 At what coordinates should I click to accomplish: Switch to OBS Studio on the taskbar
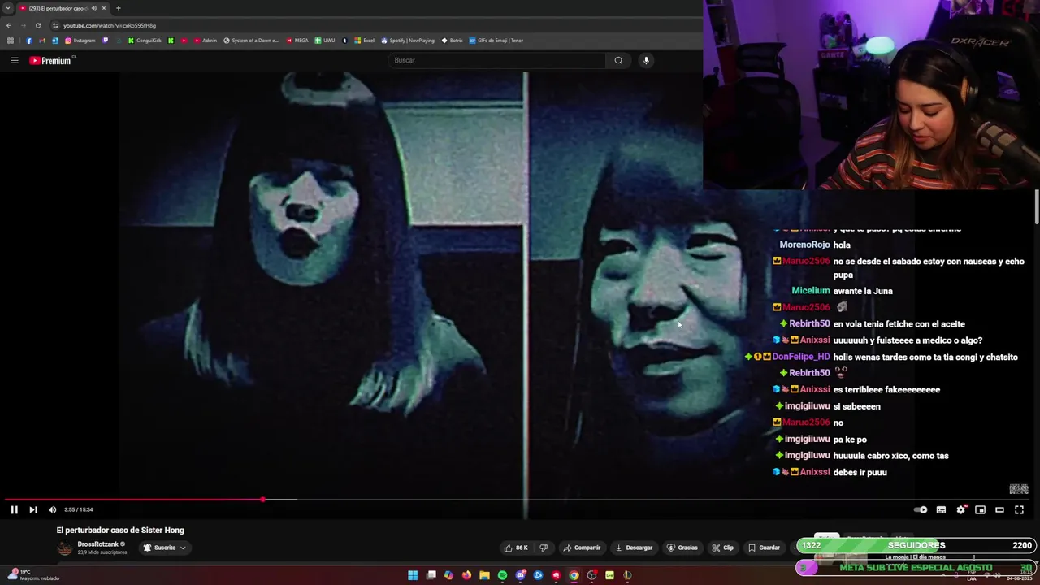[x=591, y=575]
